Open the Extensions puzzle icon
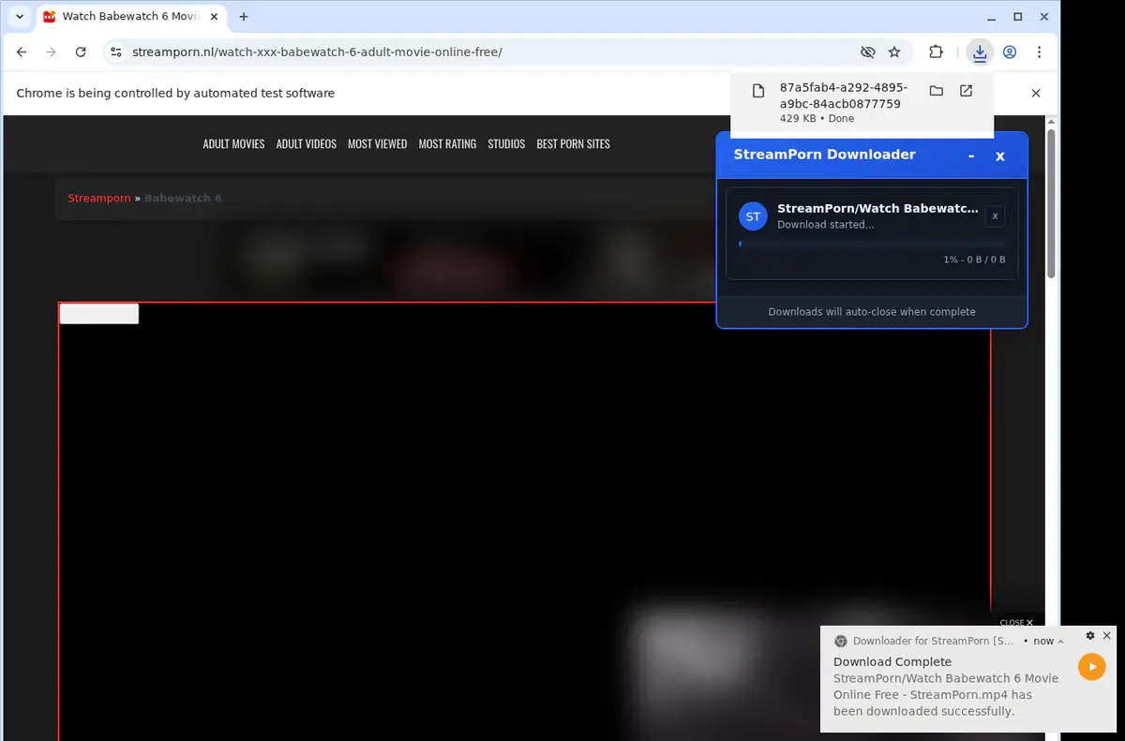Screen dimensions: 1125x741 pos(936,52)
